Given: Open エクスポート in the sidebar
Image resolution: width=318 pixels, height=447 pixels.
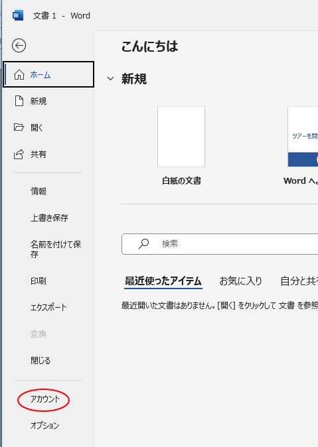Looking at the screenshot, I should pos(48,307).
